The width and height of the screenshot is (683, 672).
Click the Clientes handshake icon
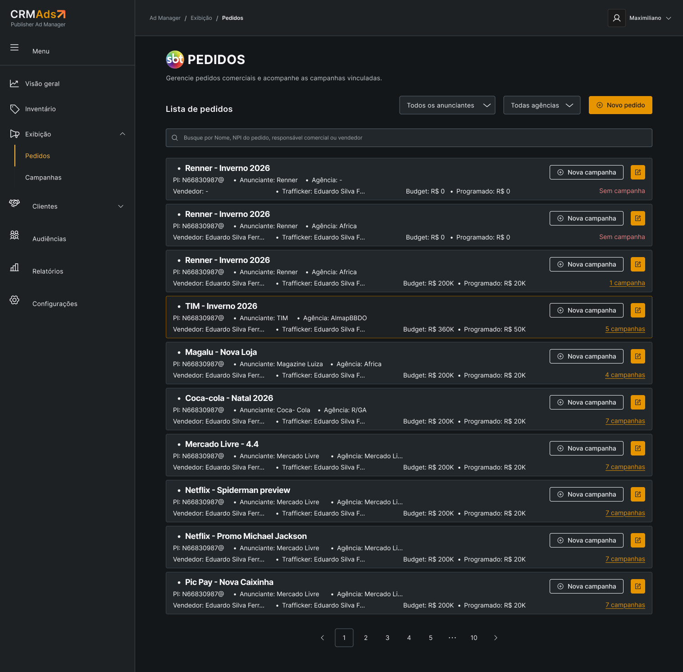[x=14, y=203]
